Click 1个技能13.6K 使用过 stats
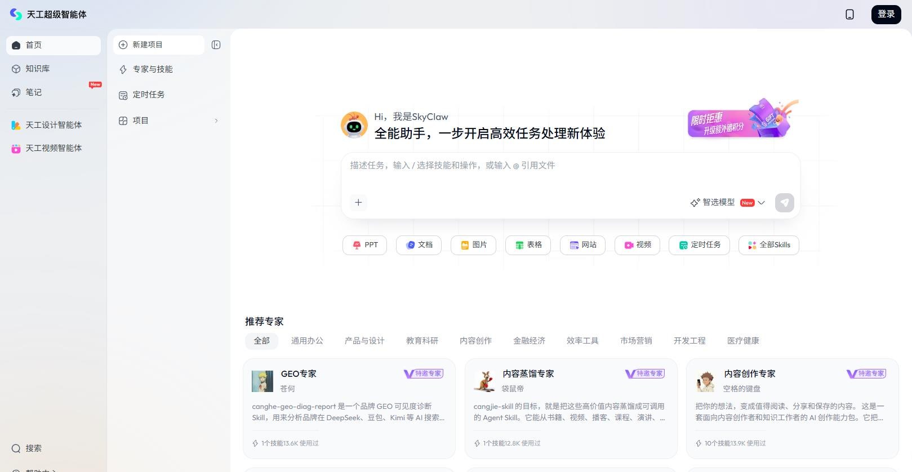Viewport: 912px width, 472px height. [286, 443]
